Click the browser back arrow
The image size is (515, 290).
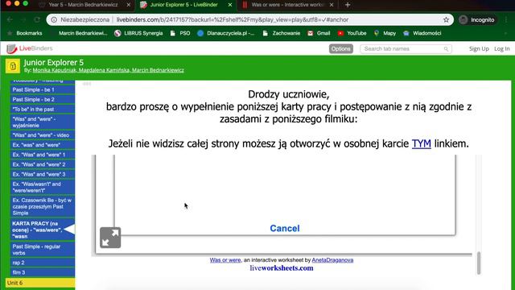click(10, 19)
